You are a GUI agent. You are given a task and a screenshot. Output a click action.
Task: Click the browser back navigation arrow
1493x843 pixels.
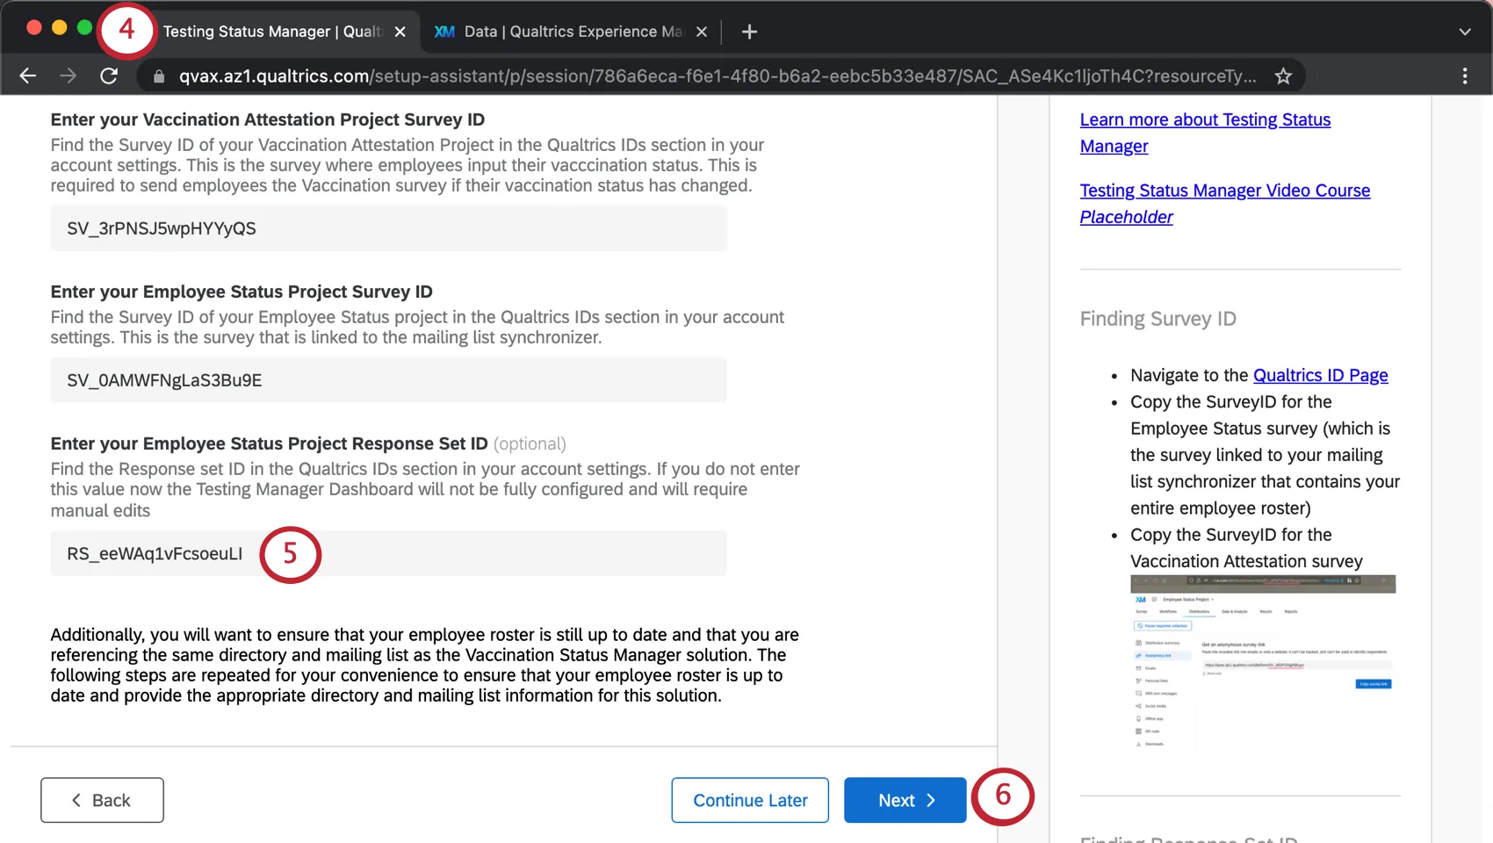click(27, 76)
